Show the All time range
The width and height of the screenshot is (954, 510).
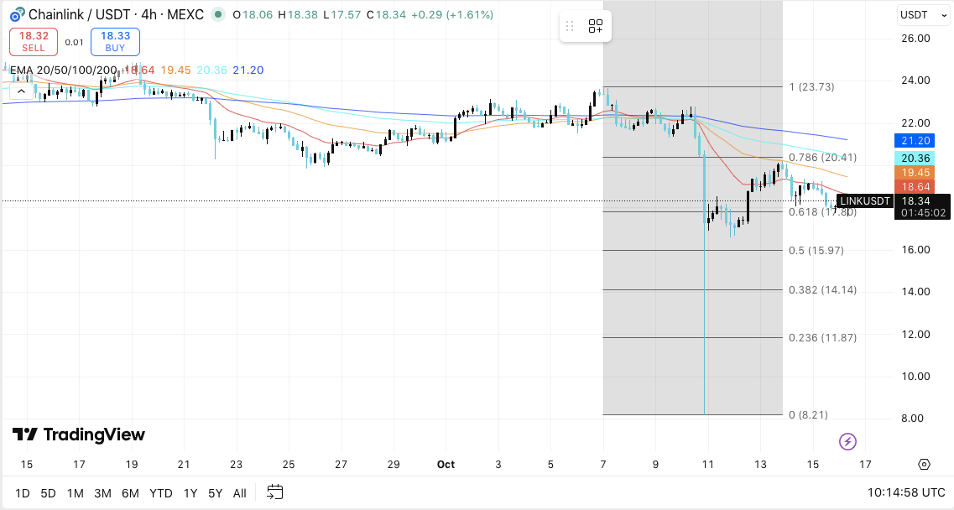[x=240, y=492]
